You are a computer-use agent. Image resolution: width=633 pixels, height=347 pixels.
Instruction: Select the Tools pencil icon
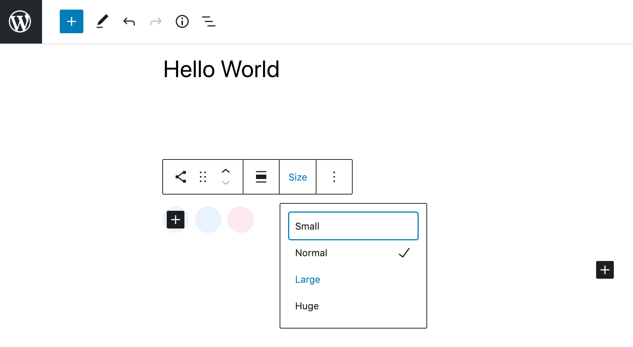coord(102,22)
